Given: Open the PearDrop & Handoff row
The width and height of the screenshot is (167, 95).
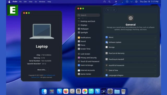Looking at the screenshot, I should [x=130, y=59].
